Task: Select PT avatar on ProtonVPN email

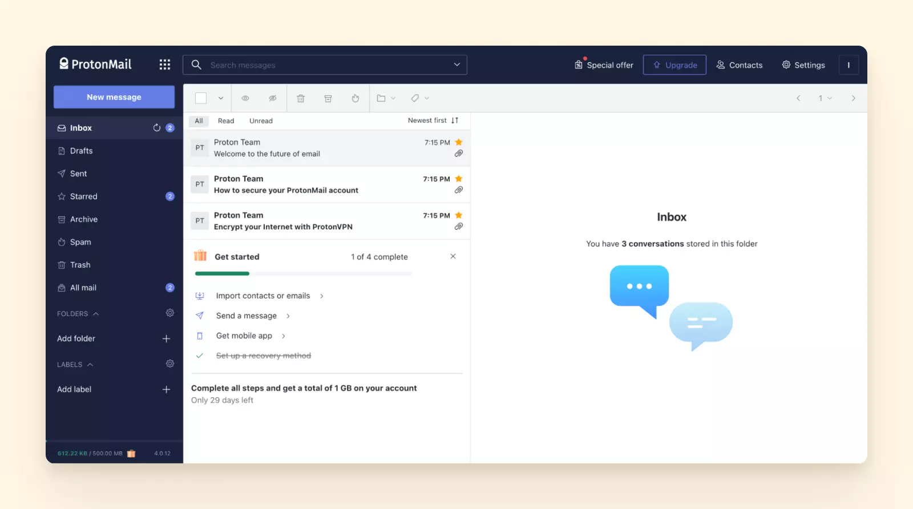Action: 200,221
